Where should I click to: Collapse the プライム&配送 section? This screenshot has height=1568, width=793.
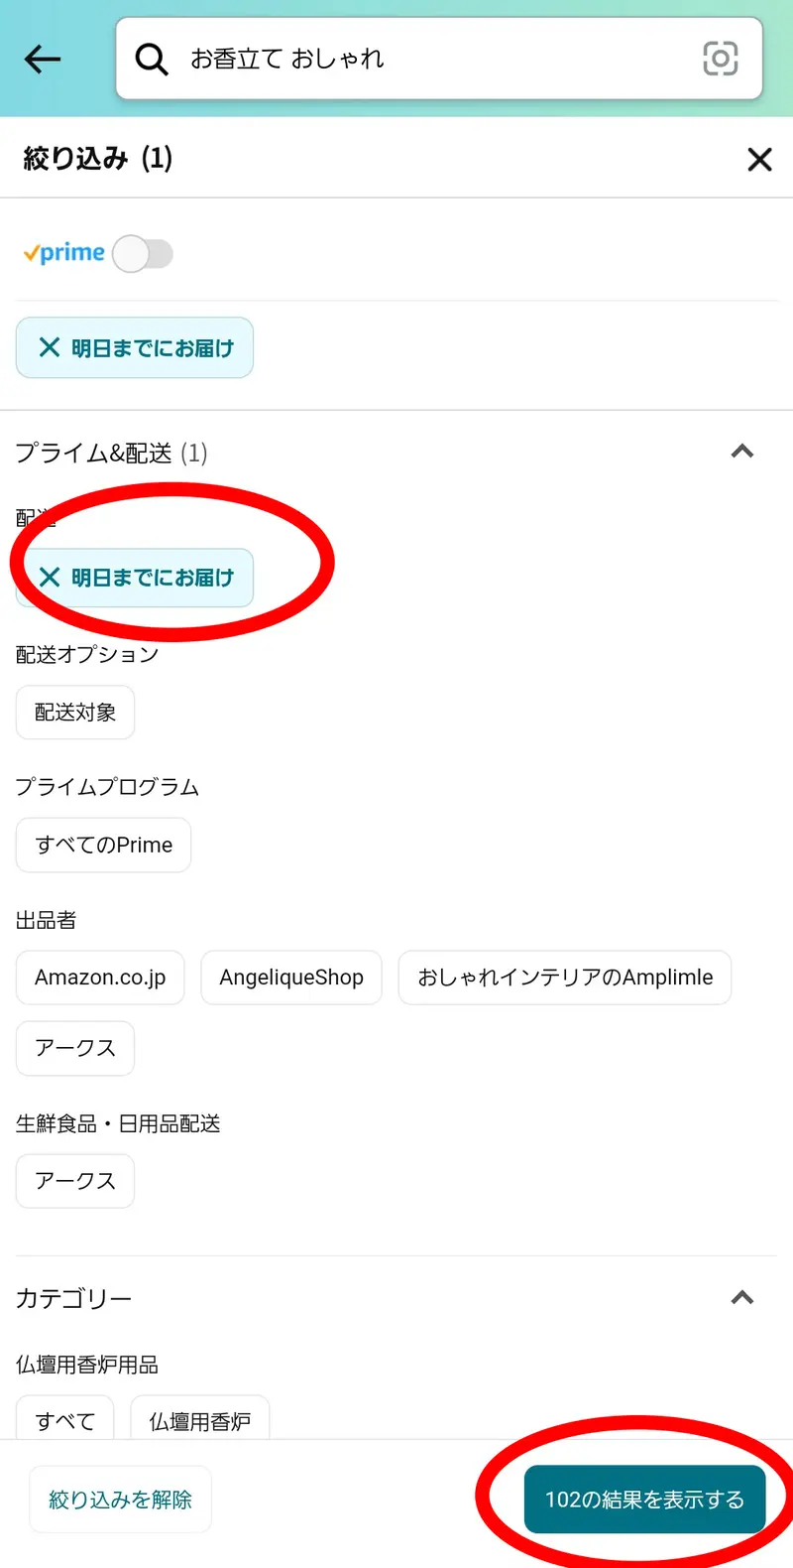click(742, 452)
